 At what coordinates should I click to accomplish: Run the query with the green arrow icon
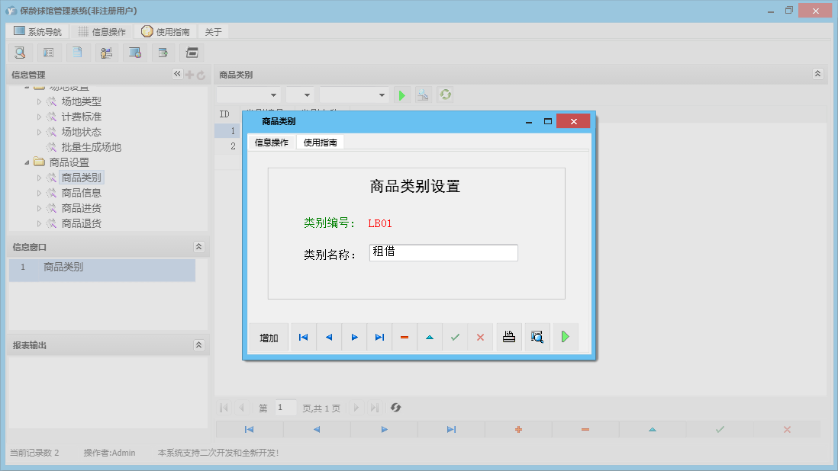[402, 95]
